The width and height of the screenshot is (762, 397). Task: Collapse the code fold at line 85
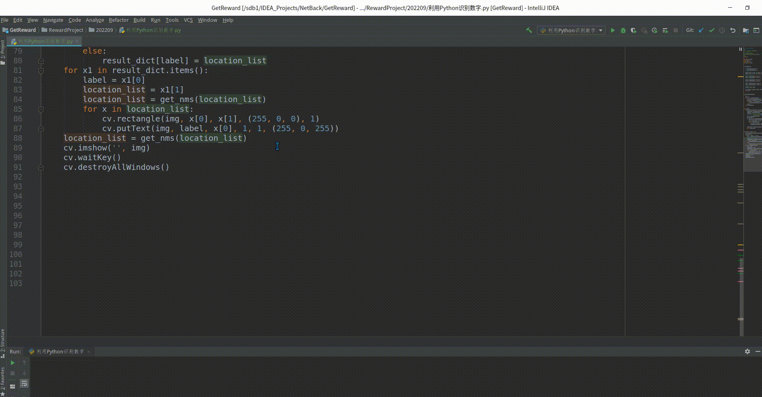pyautogui.click(x=41, y=109)
